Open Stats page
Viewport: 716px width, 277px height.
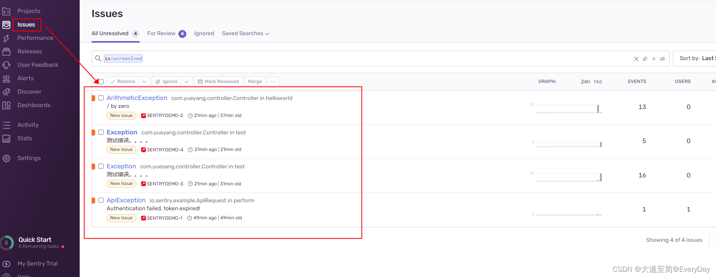click(25, 138)
